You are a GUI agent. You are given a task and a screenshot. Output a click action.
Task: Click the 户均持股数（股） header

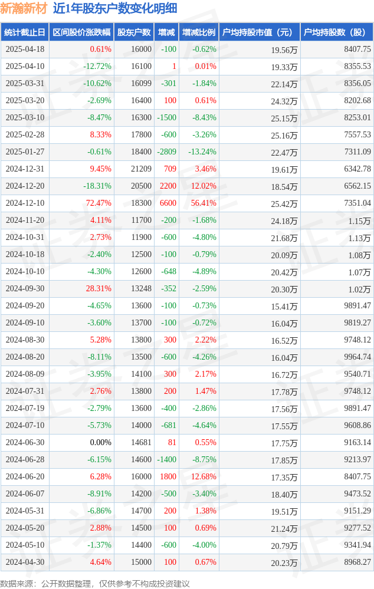(x=337, y=32)
